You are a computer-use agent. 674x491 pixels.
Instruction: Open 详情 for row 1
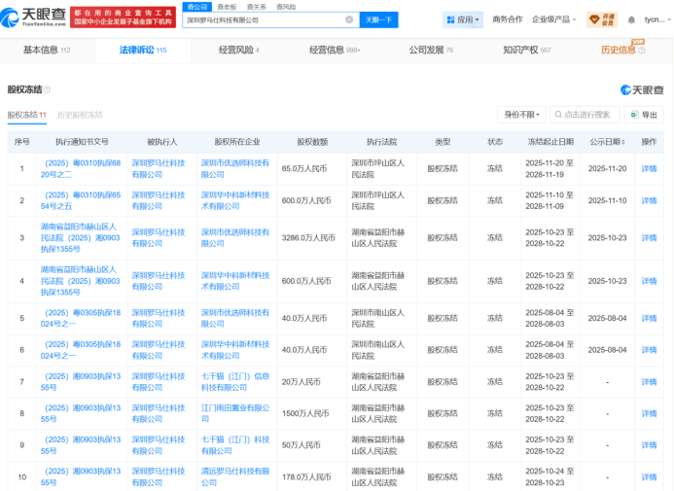click(x=649, y=169)
